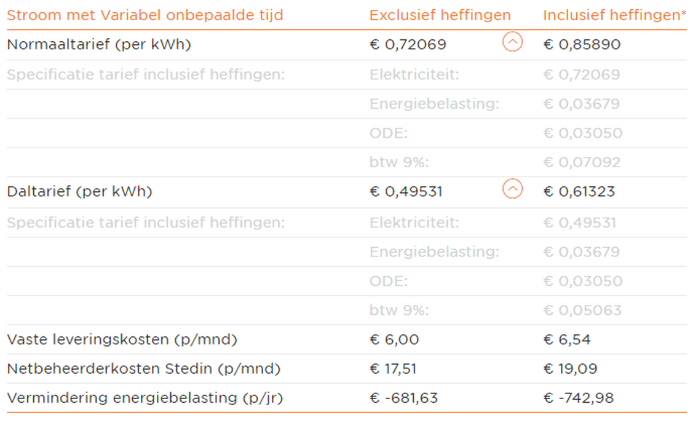Click the 'Vermindering energiebelasting (p/jr)' label
693x423 pixels.
[145, 398]
